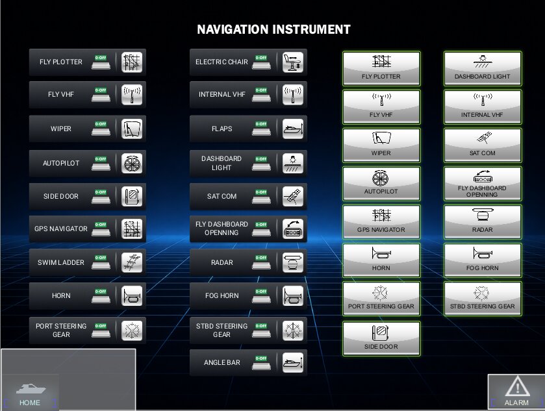Toggle the Fog Horn O-OFF switch
The image size is (545, 411).
tap(261, 296)
